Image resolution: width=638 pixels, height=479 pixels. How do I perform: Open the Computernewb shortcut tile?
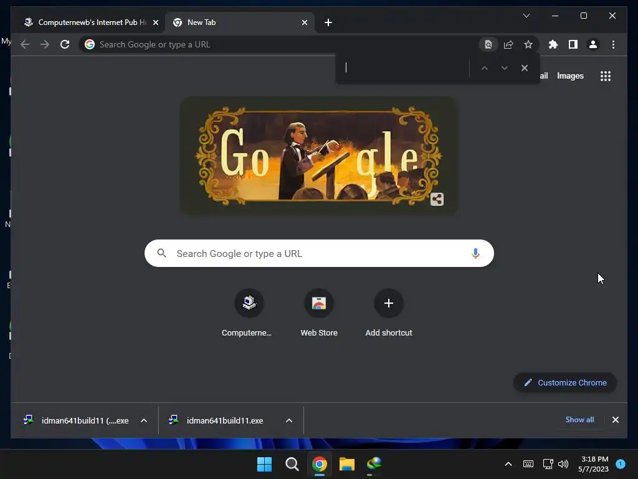(x=249, y=313)
